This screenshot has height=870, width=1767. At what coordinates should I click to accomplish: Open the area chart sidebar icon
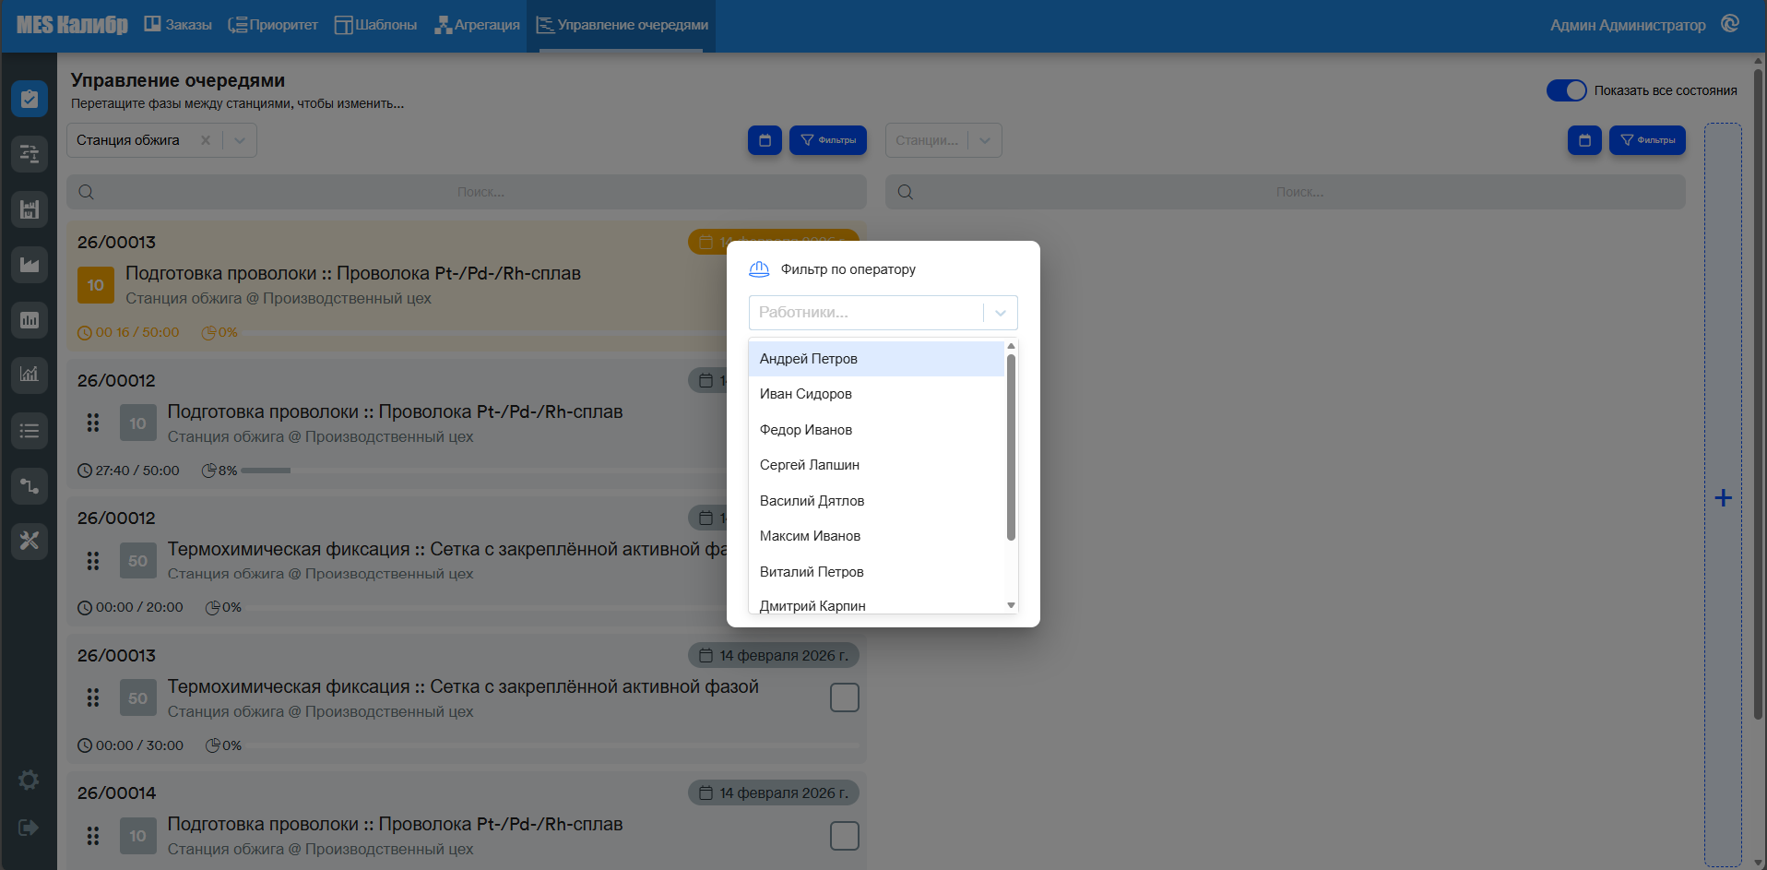30,265
